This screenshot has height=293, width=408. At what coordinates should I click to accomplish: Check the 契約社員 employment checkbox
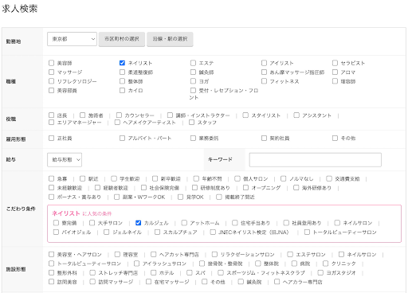point(264,138)
